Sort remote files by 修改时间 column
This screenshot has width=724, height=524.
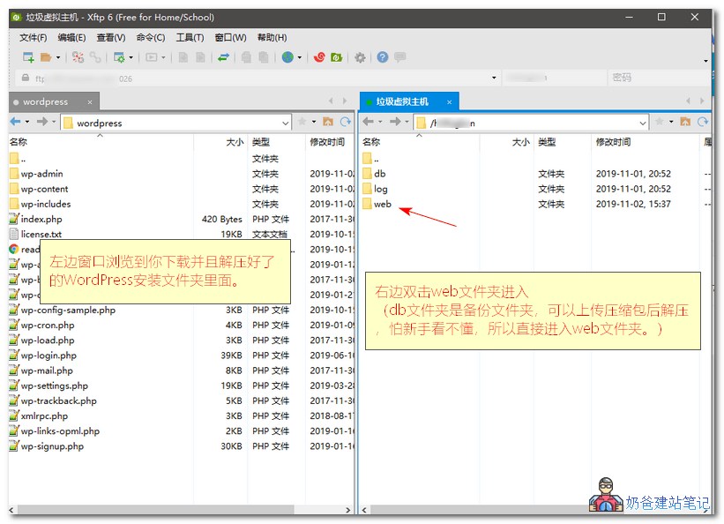613,142
